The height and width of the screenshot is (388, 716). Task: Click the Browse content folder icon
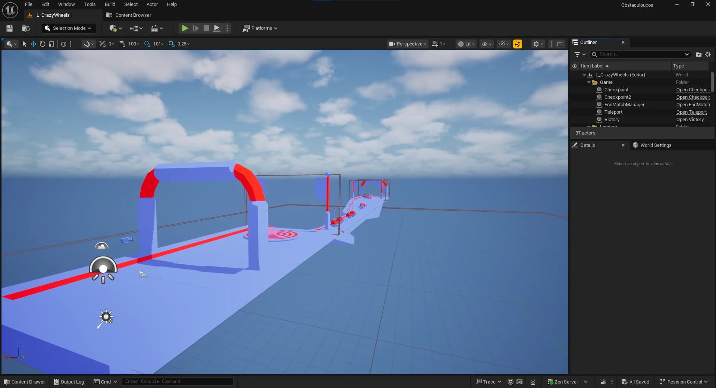click(x=26, y=28)
